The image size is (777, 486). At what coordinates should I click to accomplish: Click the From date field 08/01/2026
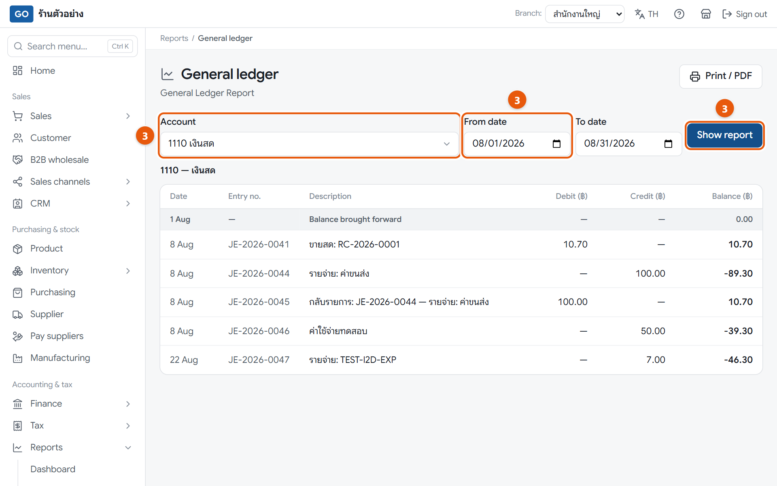(517, 143)
